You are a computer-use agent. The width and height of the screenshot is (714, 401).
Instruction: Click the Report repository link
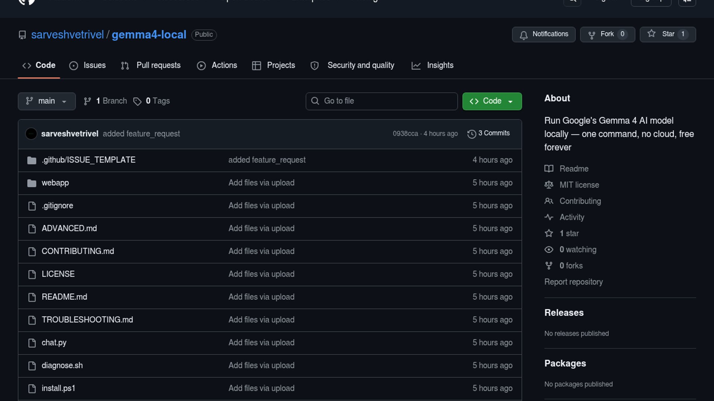click(573, 282)
